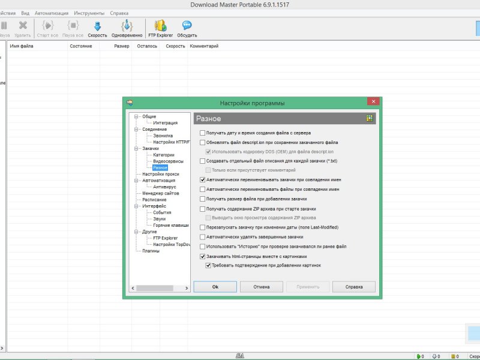This screenshot has width=480, height=360.
Task: Check Обновлять файл descript.ion option
Action: click(202, 142)
